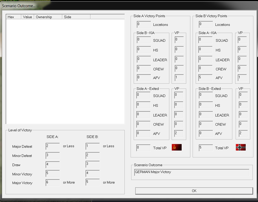Select the Ownership column header
This screenshot has width=258, height=202.
click(x=48, y=17)
